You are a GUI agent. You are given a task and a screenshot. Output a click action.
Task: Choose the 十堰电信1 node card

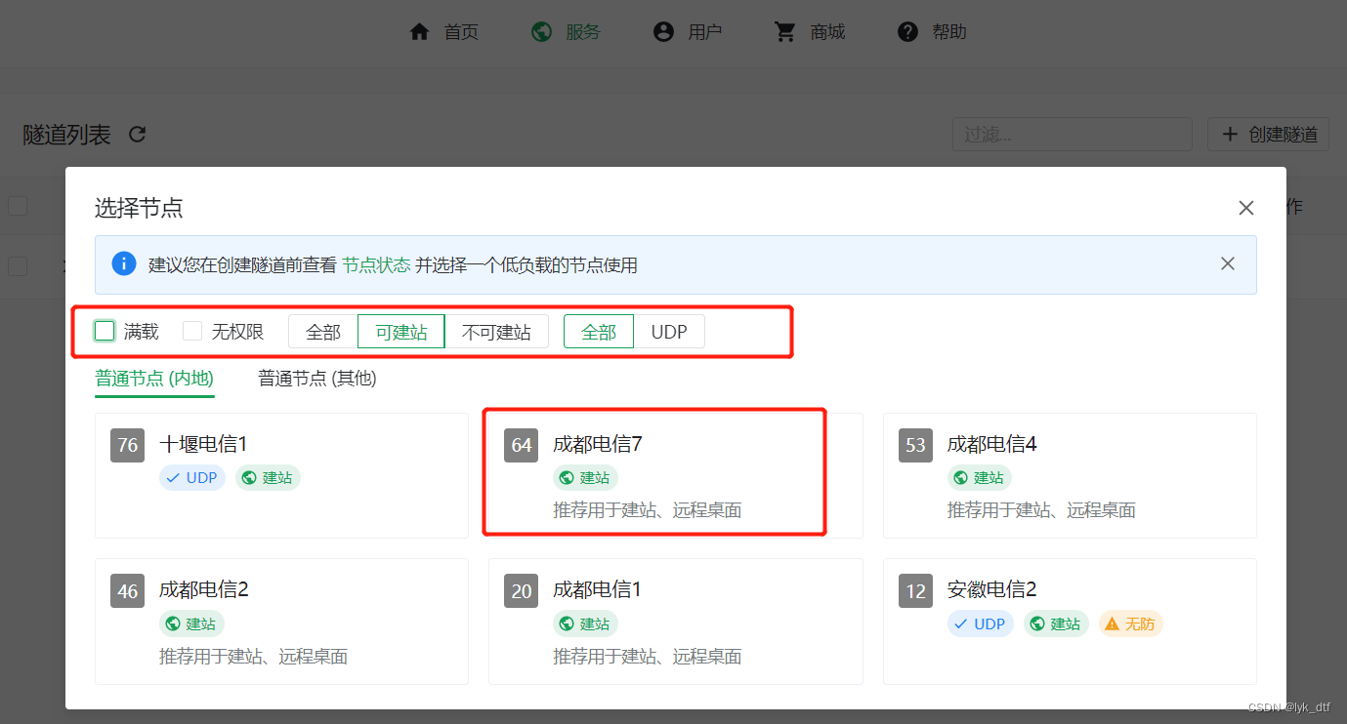281,475
